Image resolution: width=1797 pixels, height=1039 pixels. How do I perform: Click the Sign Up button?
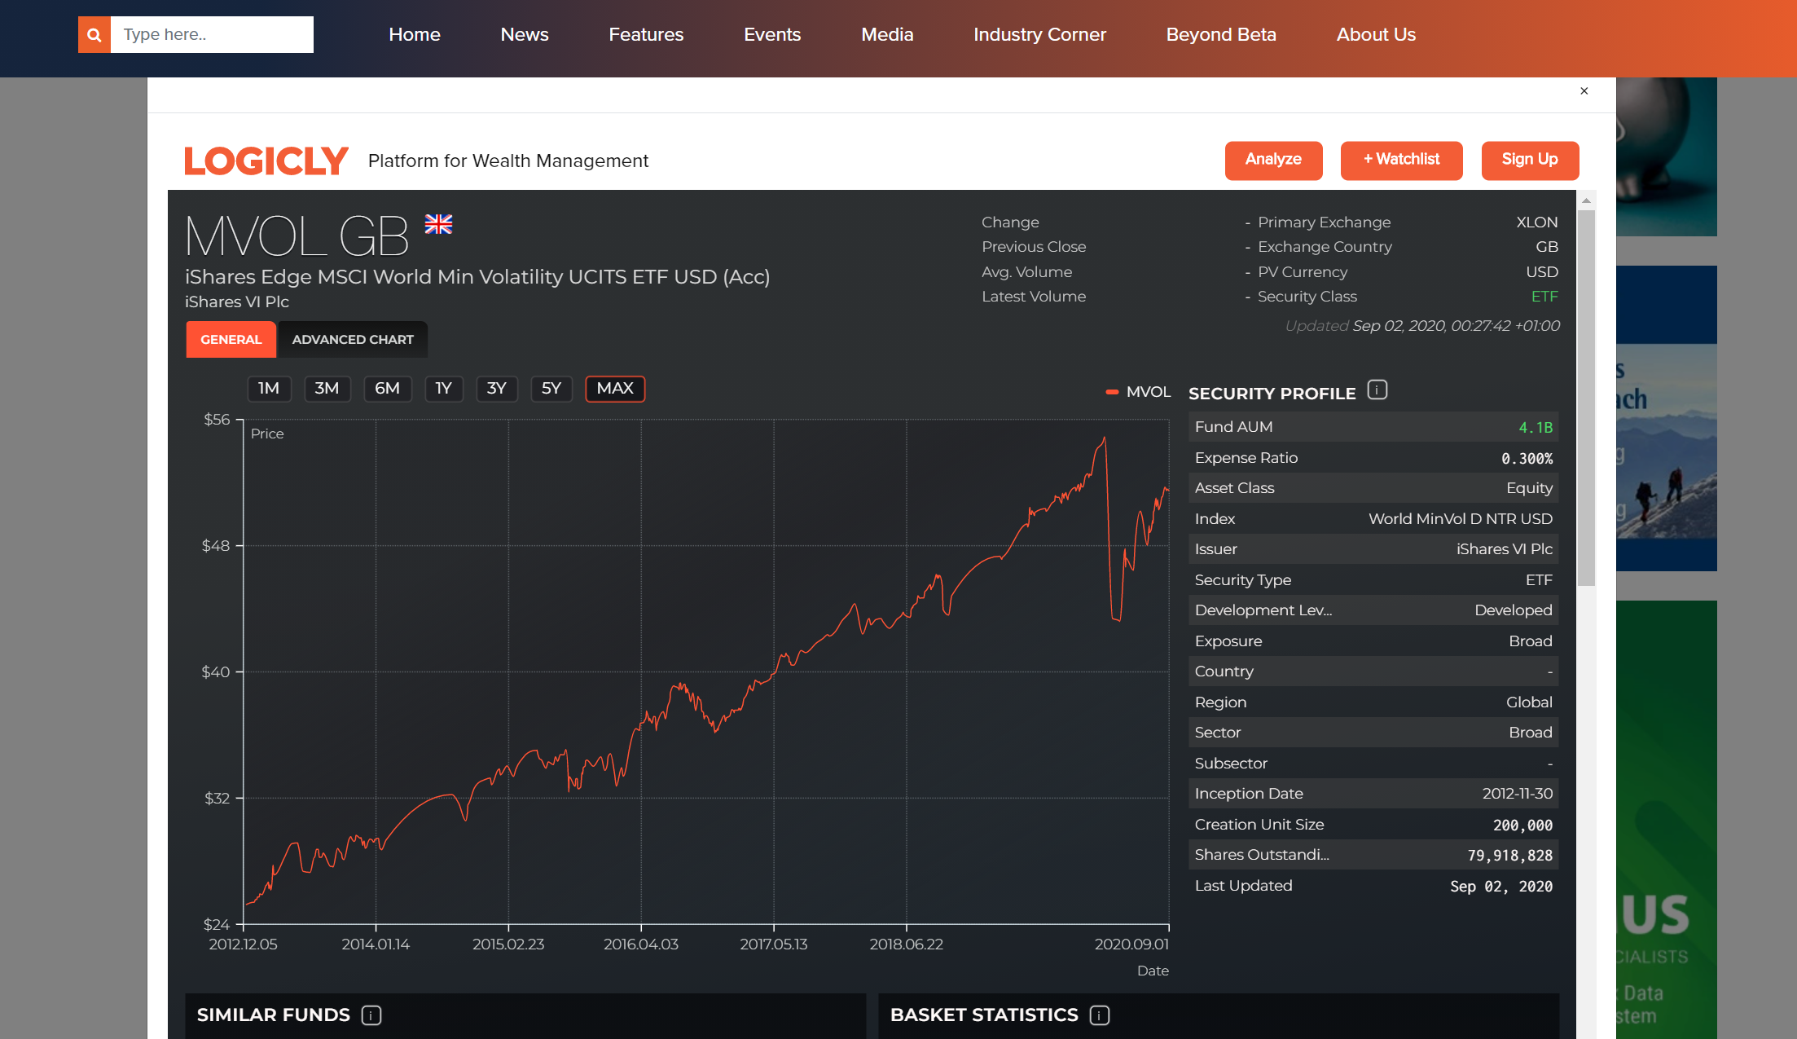click(1530, 160)
